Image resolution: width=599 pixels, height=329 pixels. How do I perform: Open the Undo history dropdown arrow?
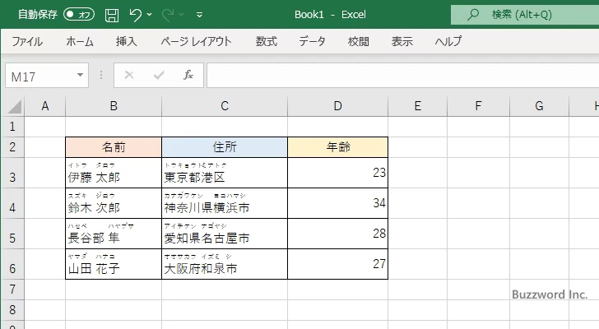coord(150,15)
